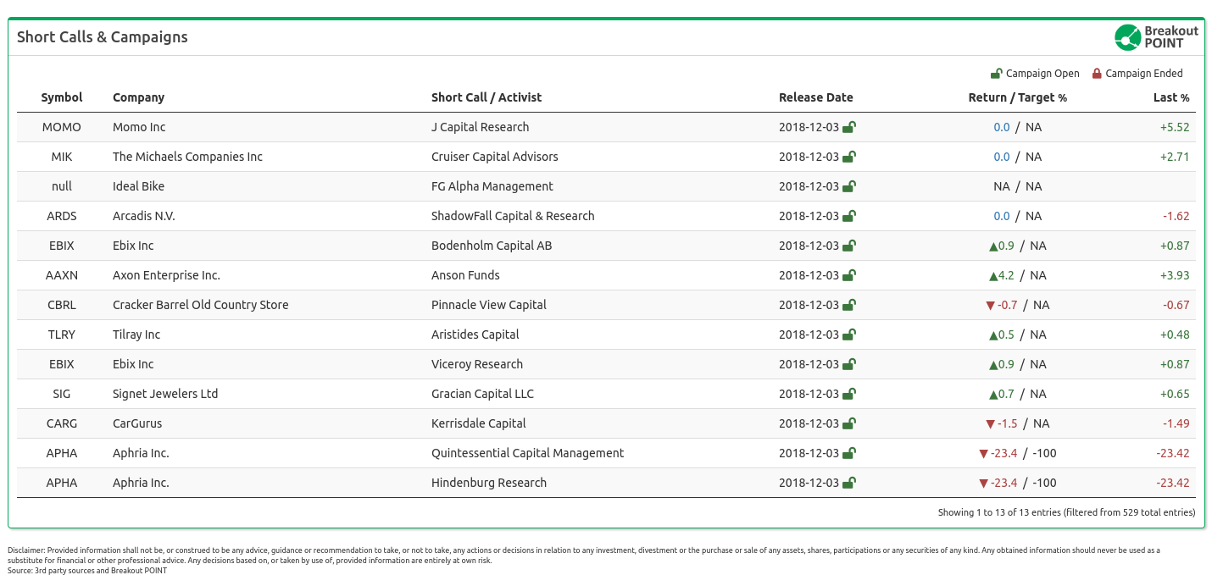Image resolution: width=1212 pixels, height=575 pixels.
Task: Click the +5.52 Last % value
Action: [1175, 127]
